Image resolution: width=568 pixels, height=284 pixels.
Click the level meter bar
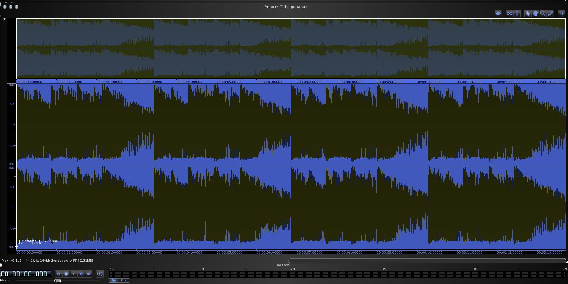338,274
